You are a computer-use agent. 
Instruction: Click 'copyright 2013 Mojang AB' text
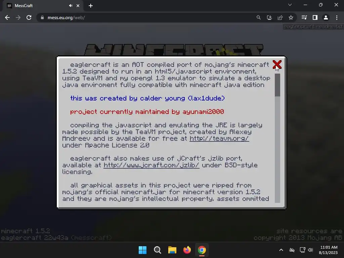click(x=298, y=238)
